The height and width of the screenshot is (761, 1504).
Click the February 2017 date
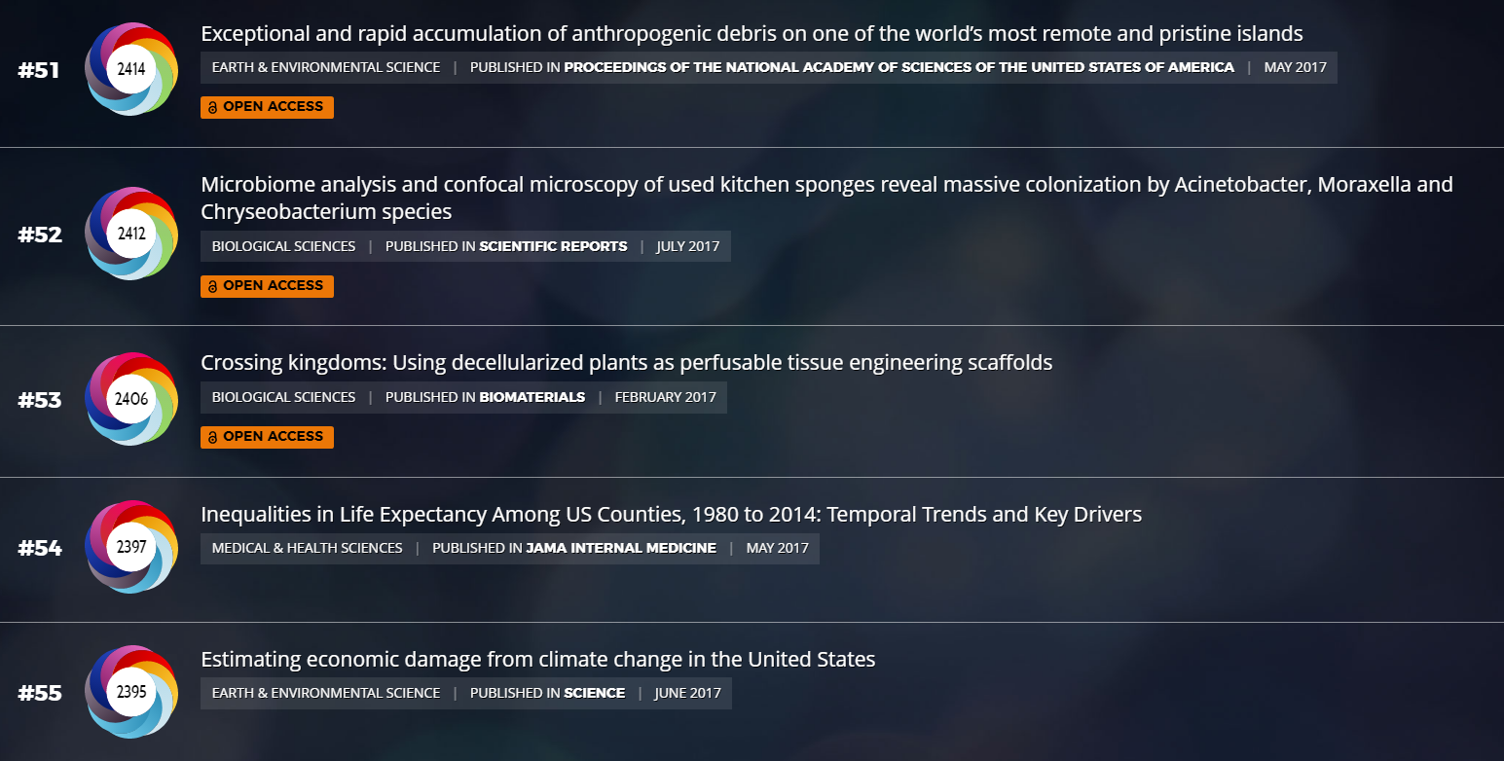pos(666,397)
